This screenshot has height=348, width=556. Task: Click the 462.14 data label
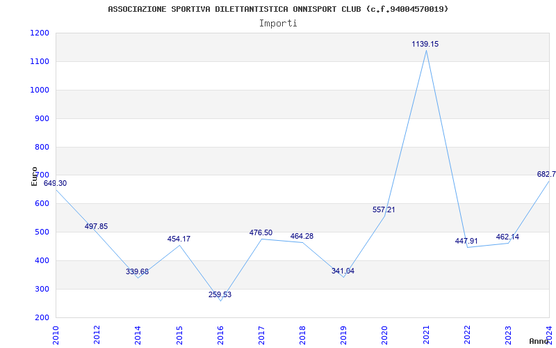click(x=507, y=237)
